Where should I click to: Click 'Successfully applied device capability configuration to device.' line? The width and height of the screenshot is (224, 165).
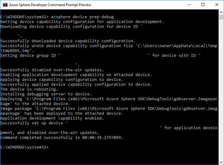(76, 85)
